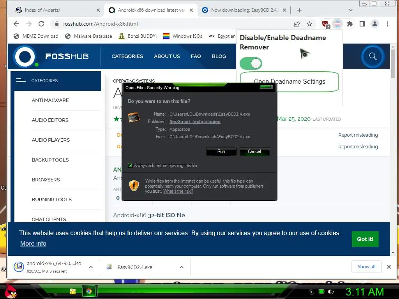Open ABOUT US in the top menu
The height and width of the screenshot is (299, 399).
coord(167,56)
